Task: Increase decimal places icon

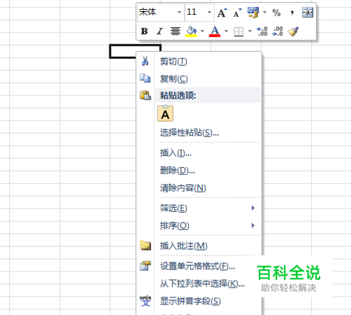Action: tap(262, 31)
